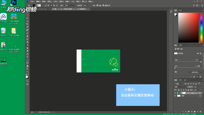
Task: Open the layer opacity dropdown arrow
Action: tap(199, 87)
